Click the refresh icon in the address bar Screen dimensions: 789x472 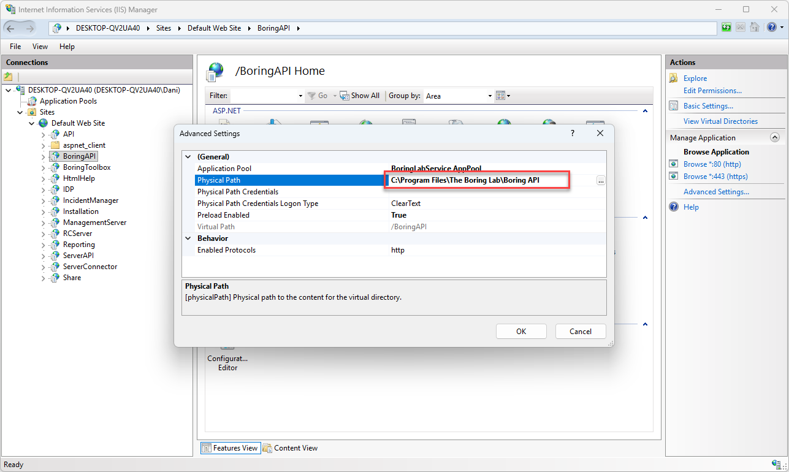[726, 28]
